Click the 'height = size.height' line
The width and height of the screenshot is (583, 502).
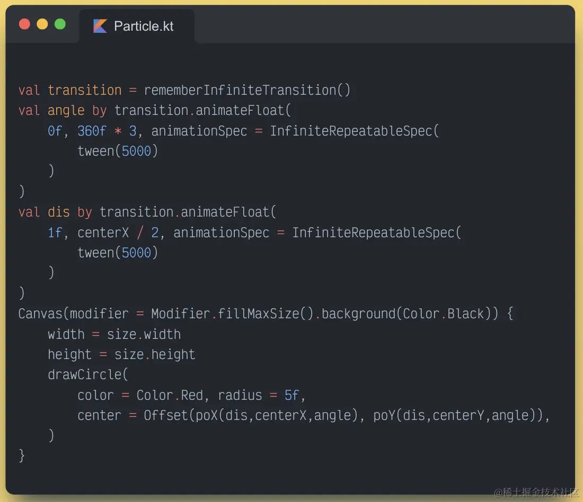[121, 354]
